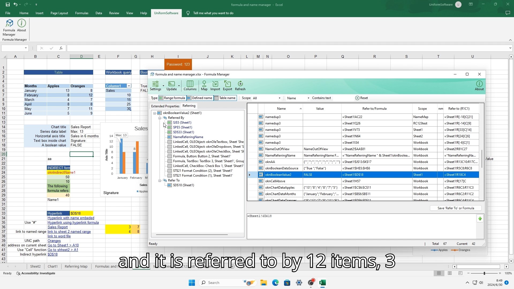Toggle the Range formula type filter
Image resolution: width=514 pixels, height=289 pixels.
pyautogui.click(x=172, y=98)
